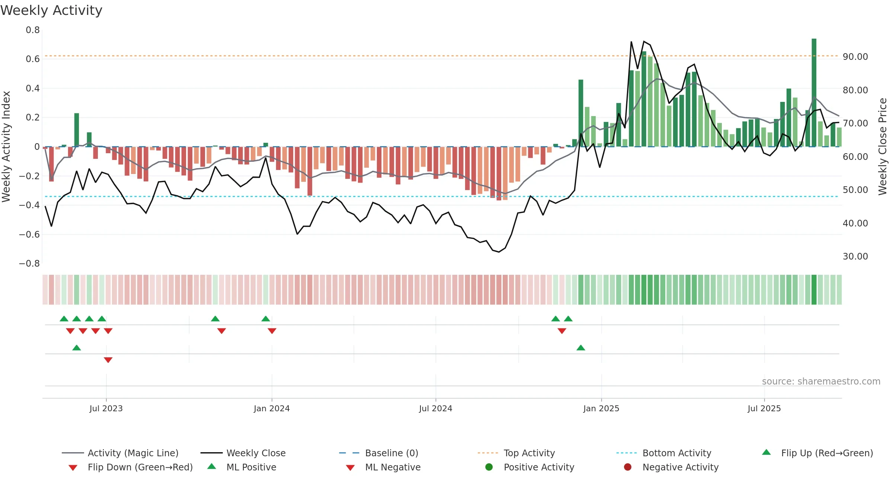Click the Activity (Magic Line) legend entry

point(120,453)
